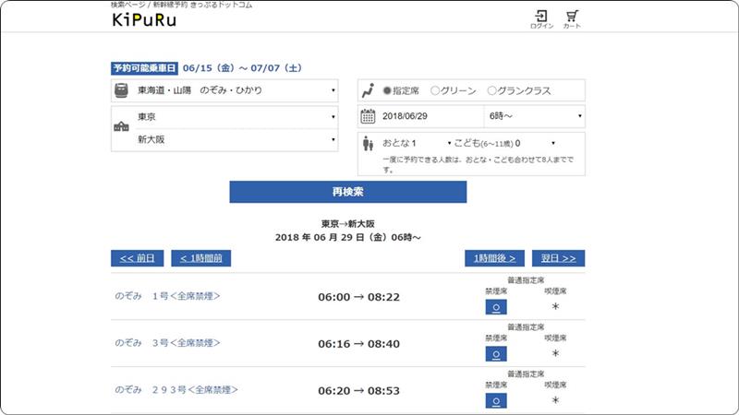The height and width of the screenshot is (415, 739).
Task: Click the < 1時間前 button
Action: tap(200, 258)
